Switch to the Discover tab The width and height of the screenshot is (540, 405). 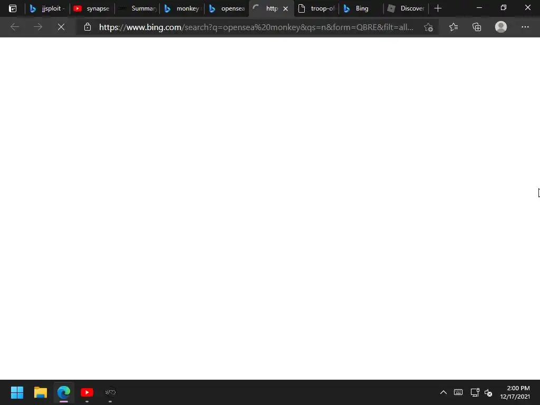coord(406,8)
